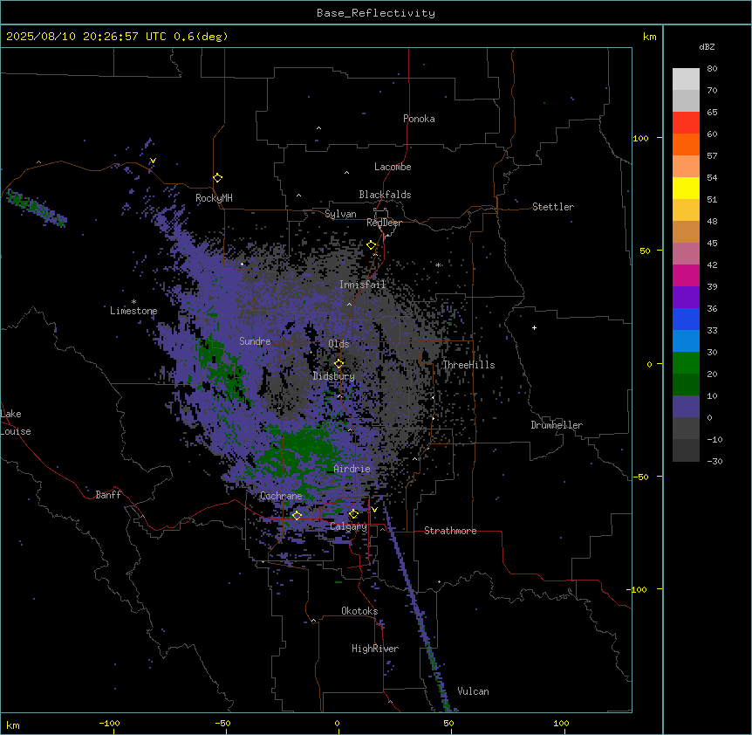Click the Sundre town label
Viewport: 752px width, 735px height.
click(255, 341)
